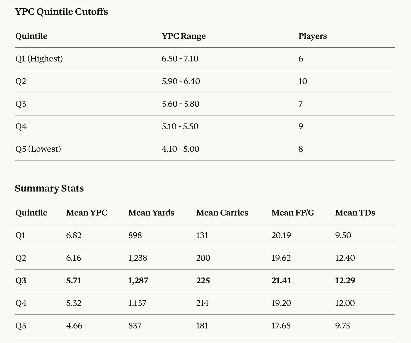The height and width of the screenshot is (343, 411).
Task: Click the 837 mean yards cell
Action: [135, 326]
